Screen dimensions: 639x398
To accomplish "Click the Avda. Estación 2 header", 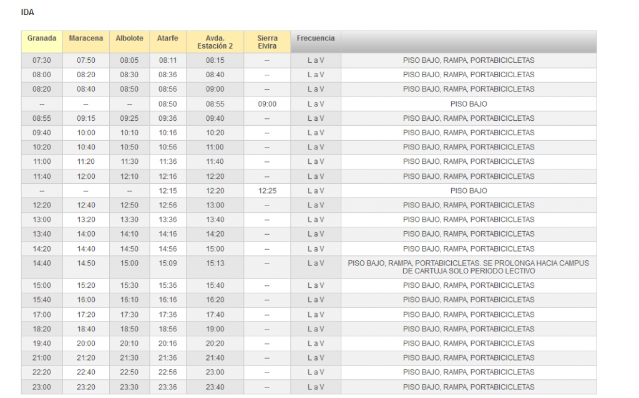I will pos(215,42).
